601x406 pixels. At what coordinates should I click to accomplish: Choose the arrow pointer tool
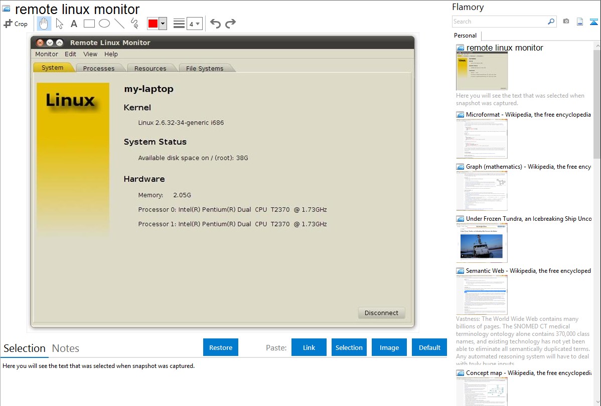(59, 24)
